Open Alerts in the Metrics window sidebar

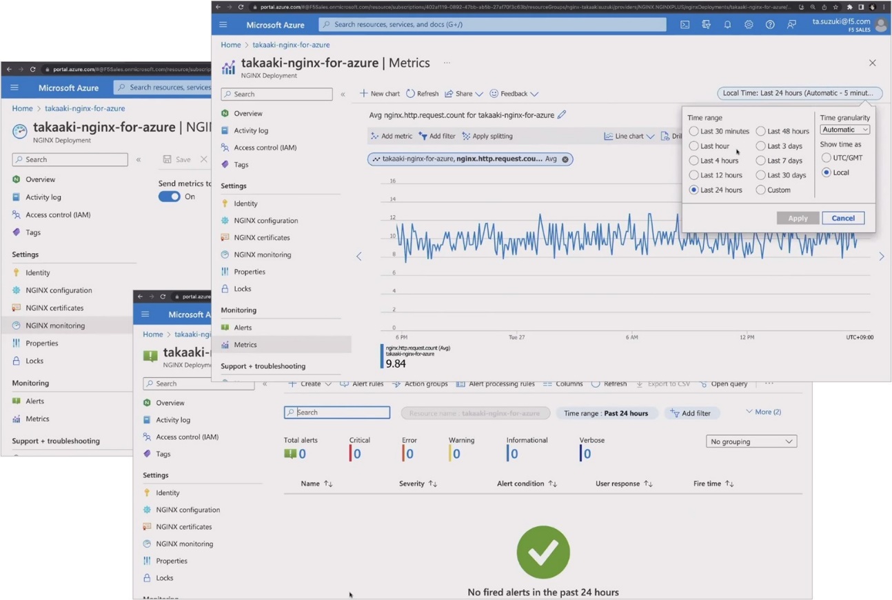coord(243,328)
